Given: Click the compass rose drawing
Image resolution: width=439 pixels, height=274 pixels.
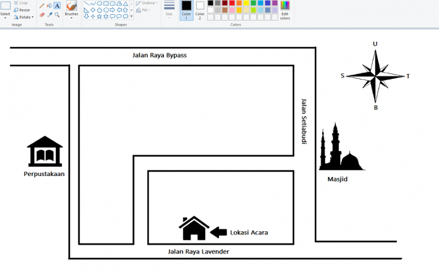Looking at the screenshot, I should pyautogui.click(x=375, y=76).
